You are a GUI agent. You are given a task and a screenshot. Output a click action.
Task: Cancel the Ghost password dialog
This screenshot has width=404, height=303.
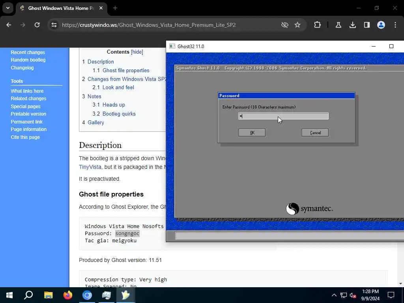pos(315,133)
